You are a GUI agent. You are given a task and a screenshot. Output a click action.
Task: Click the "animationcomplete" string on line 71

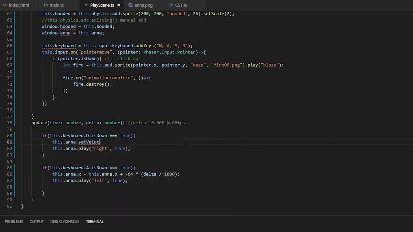[108, 78]
